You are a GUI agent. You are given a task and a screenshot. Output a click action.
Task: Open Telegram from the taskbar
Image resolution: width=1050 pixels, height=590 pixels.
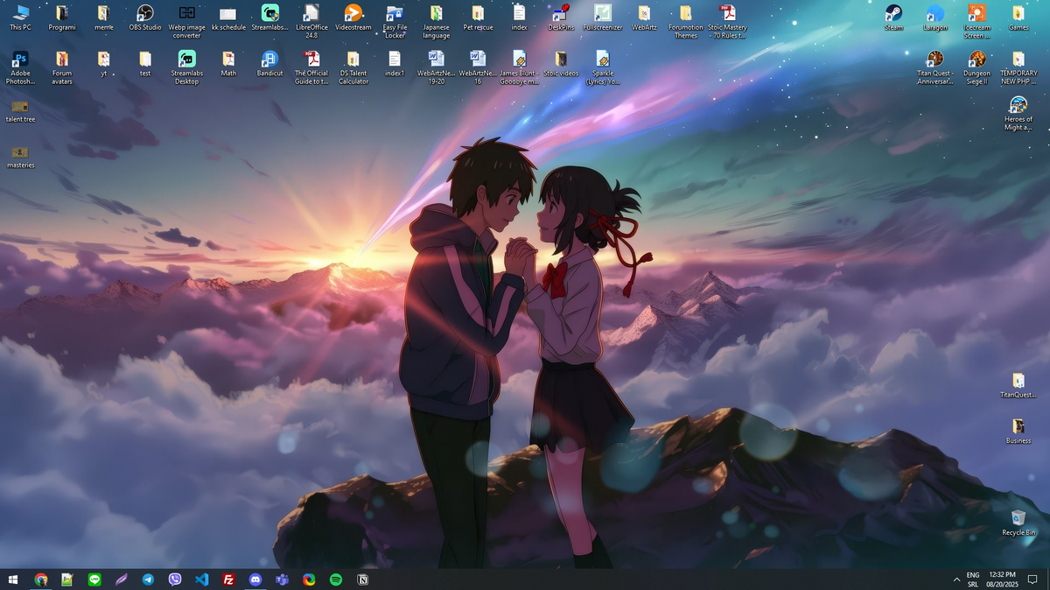click(x=148, y=579)
